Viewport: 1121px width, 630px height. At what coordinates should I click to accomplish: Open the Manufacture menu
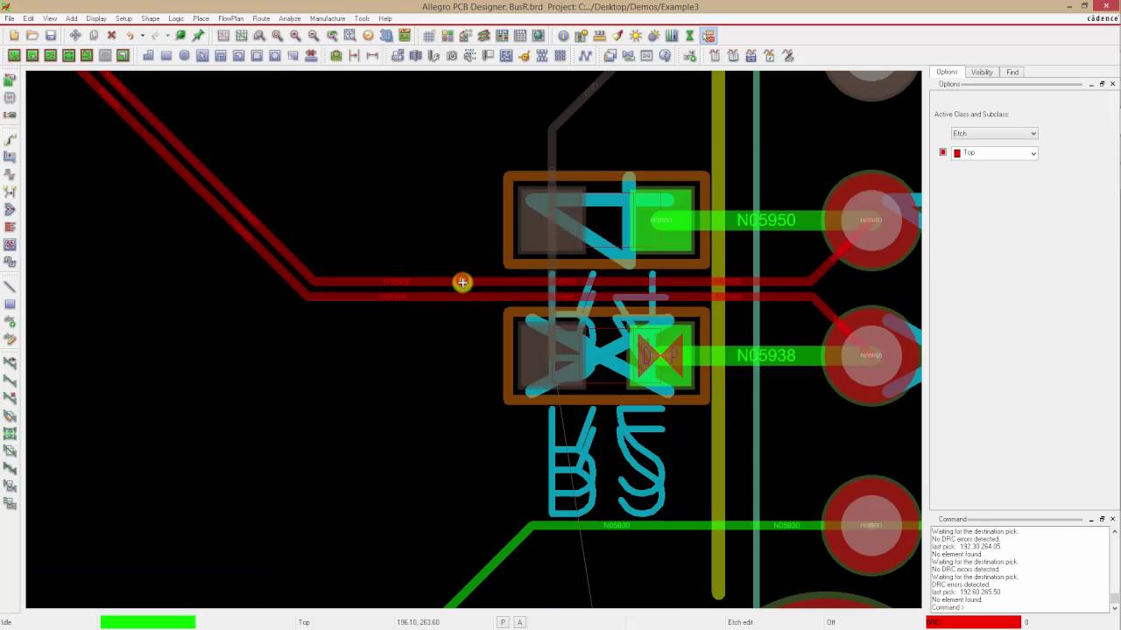coord(328,18)
